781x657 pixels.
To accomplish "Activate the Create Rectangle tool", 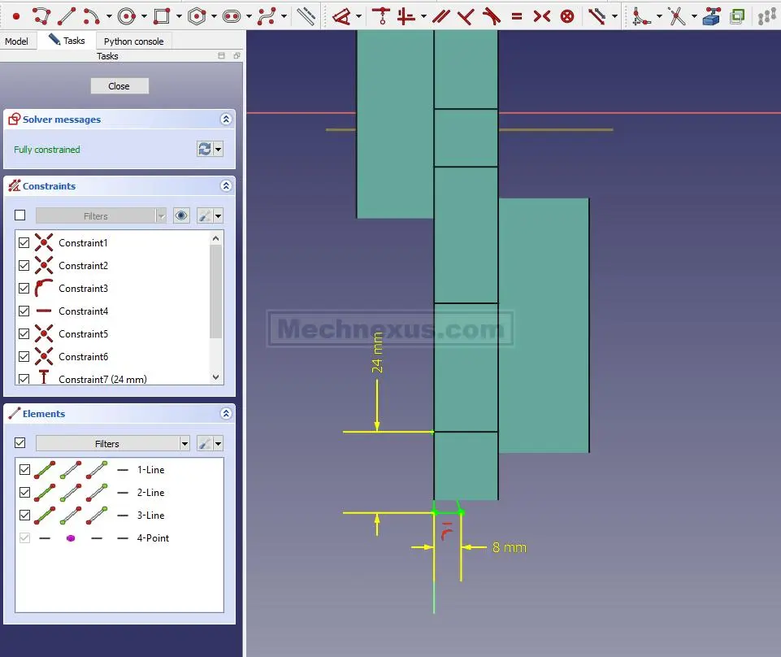I will pyautogui.click(x=161, y=15).
